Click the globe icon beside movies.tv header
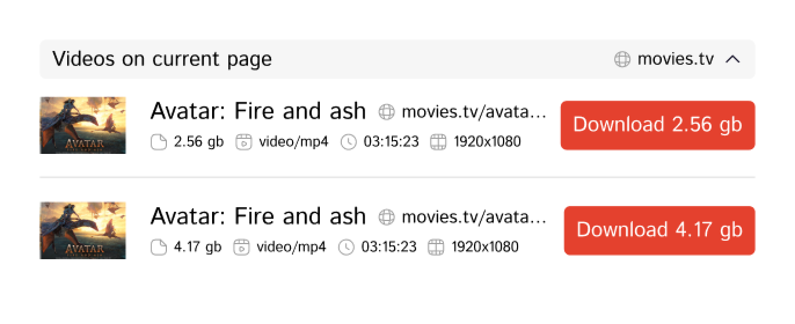795x324 pixels. point(622,59)
